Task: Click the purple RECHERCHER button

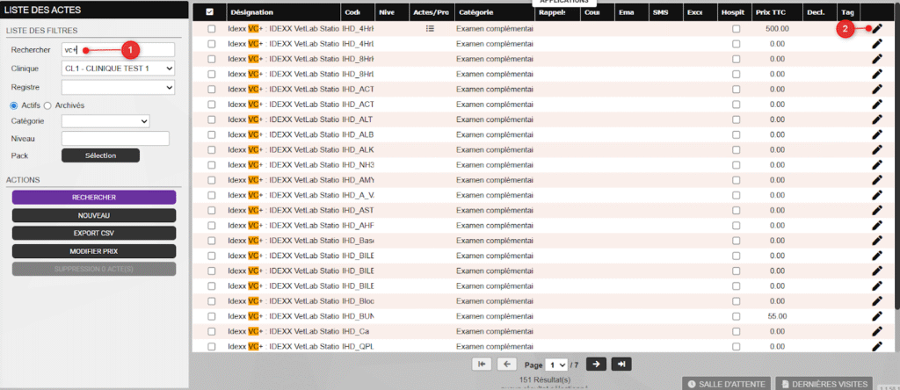Action: (95, 198)
